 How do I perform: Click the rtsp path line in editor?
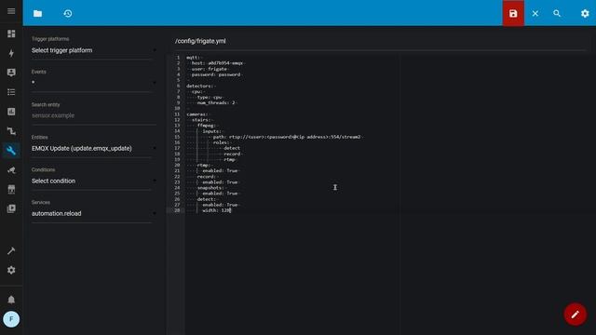[x=288, y=137]
